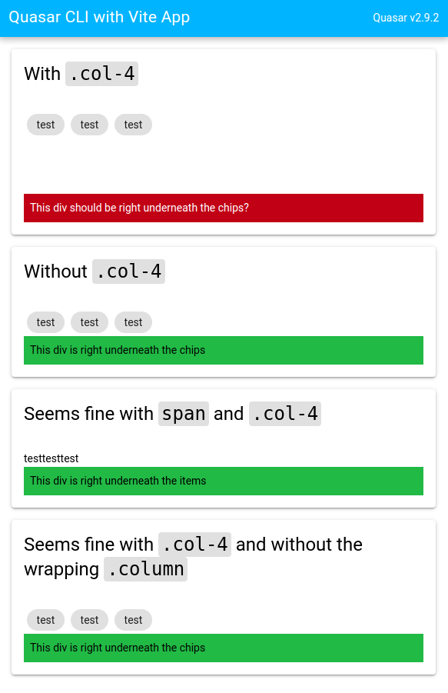Click the first test chip under .col-4 heading
The height and width of the screenshot is (693, 448).
click(45, 125)
